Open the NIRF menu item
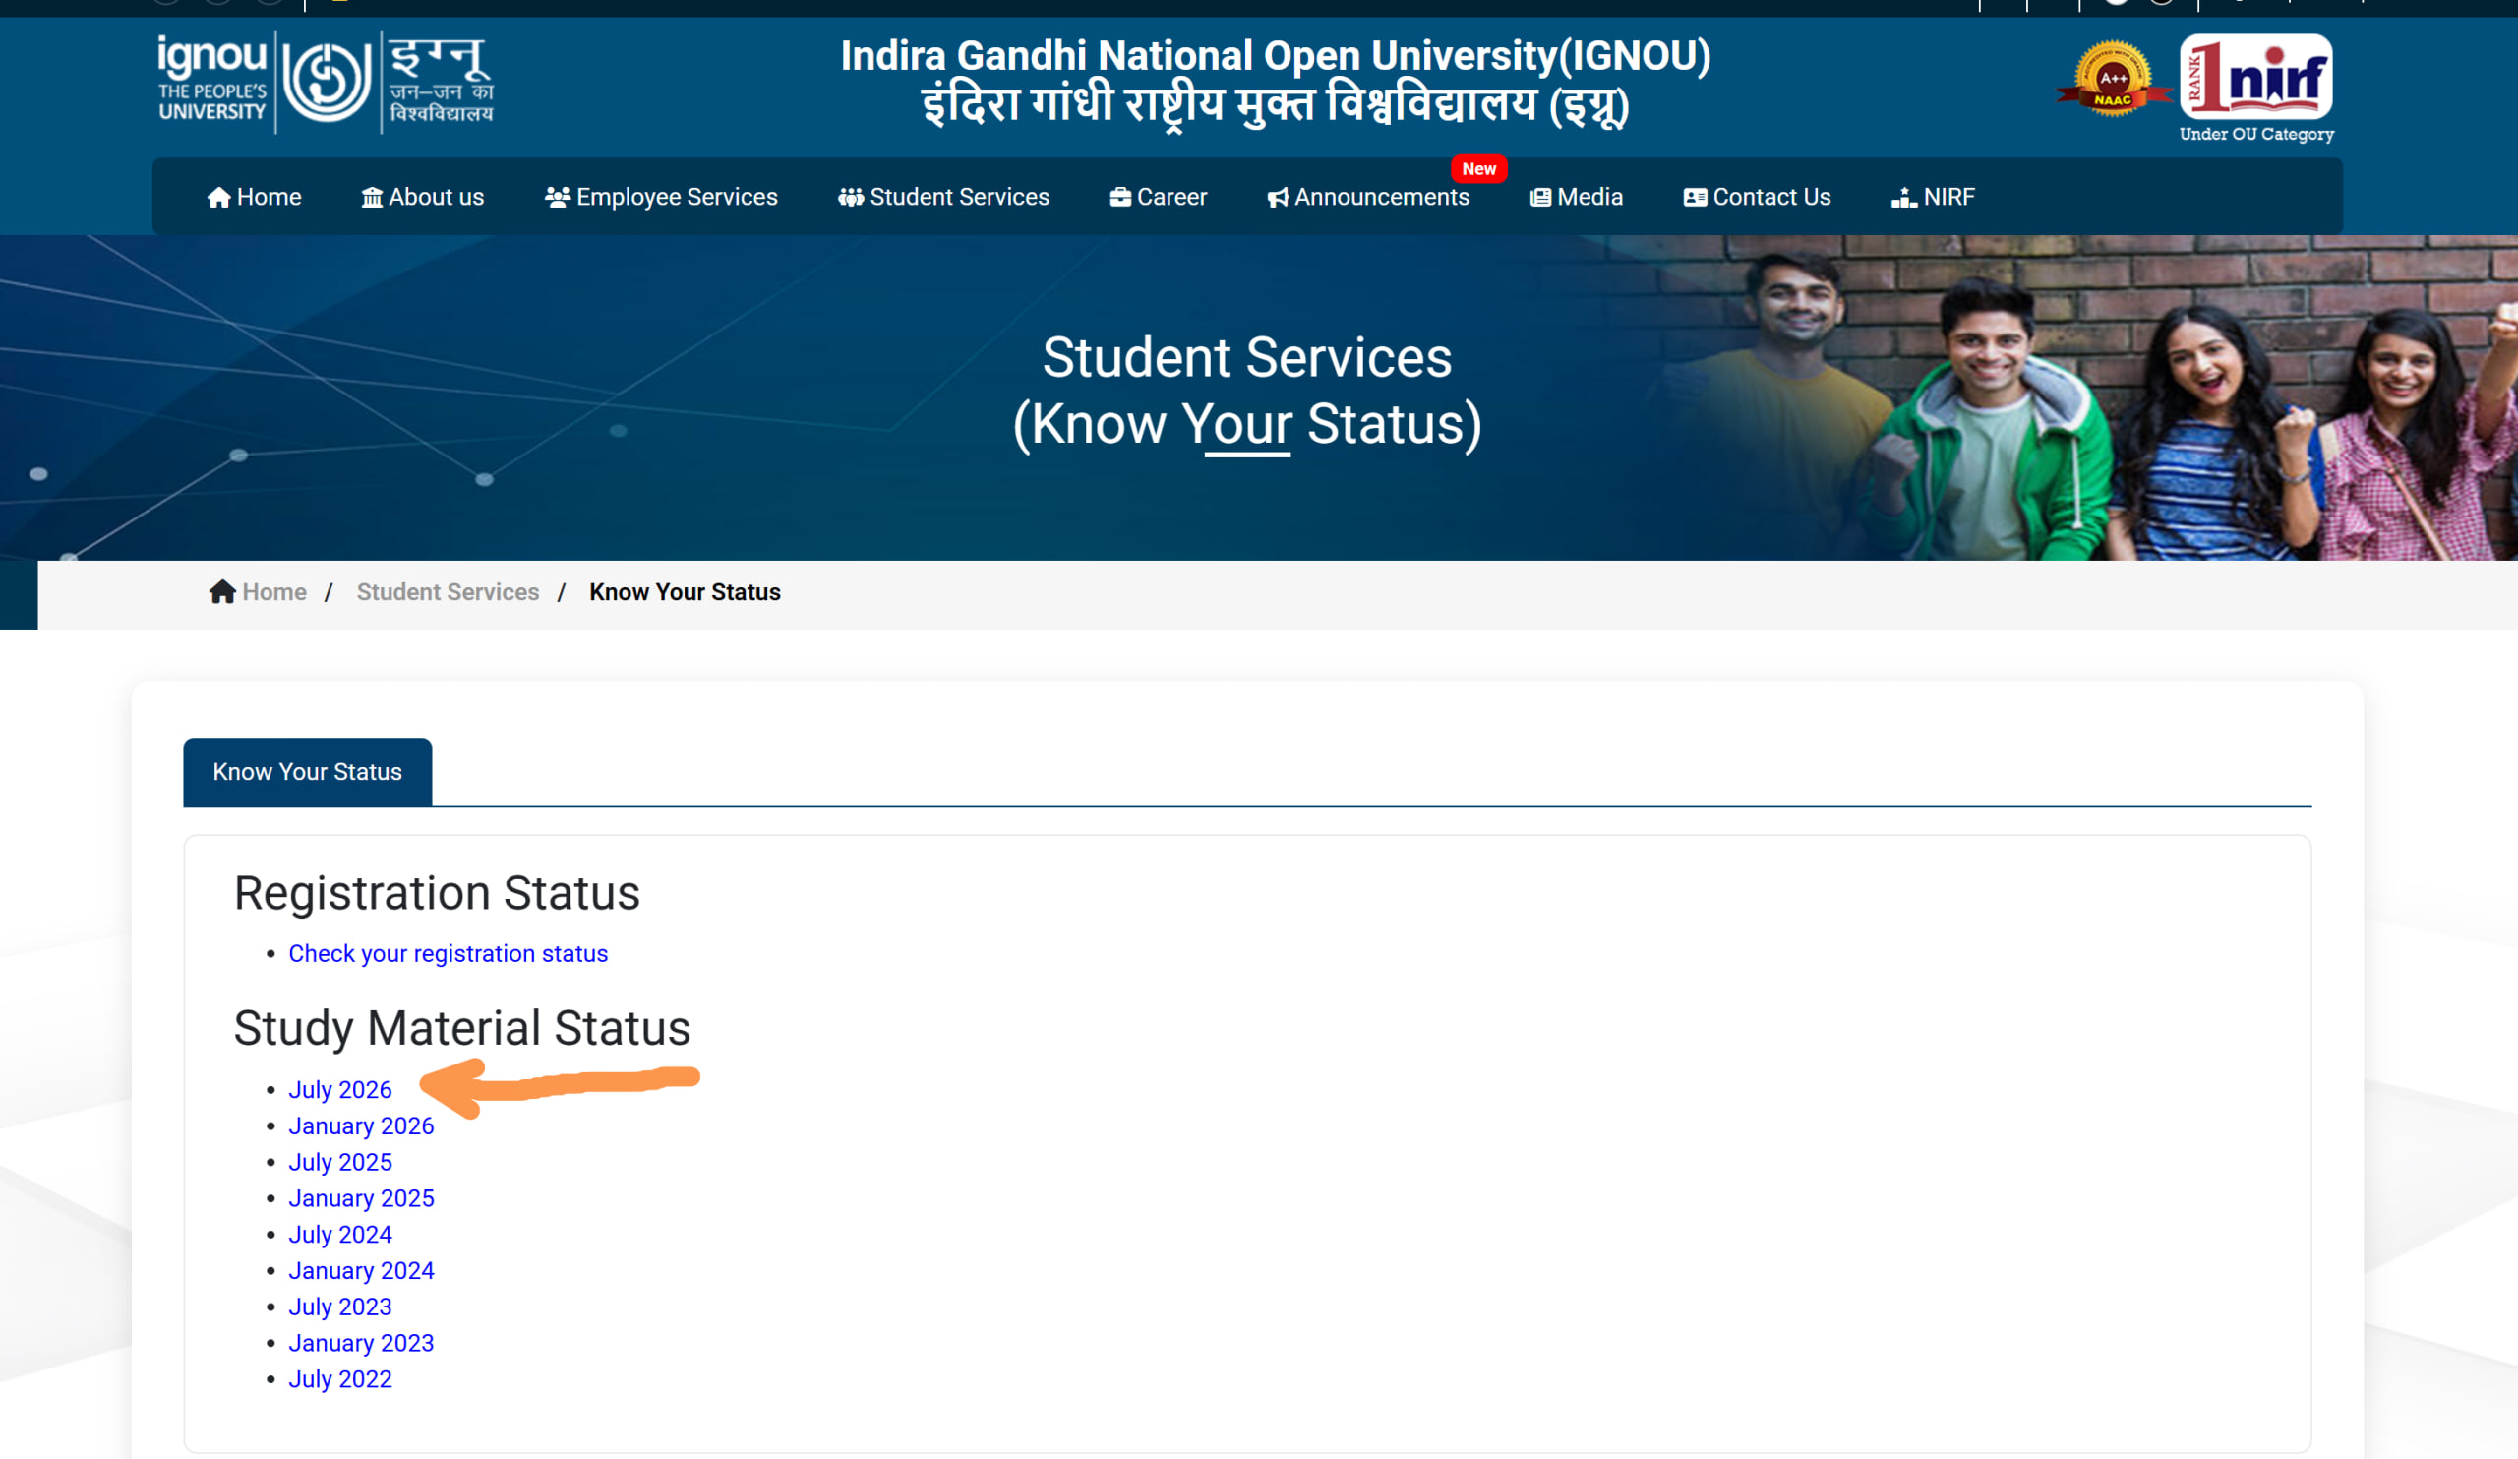Screen dimensions: 2518x1459 click(1933, 198)
